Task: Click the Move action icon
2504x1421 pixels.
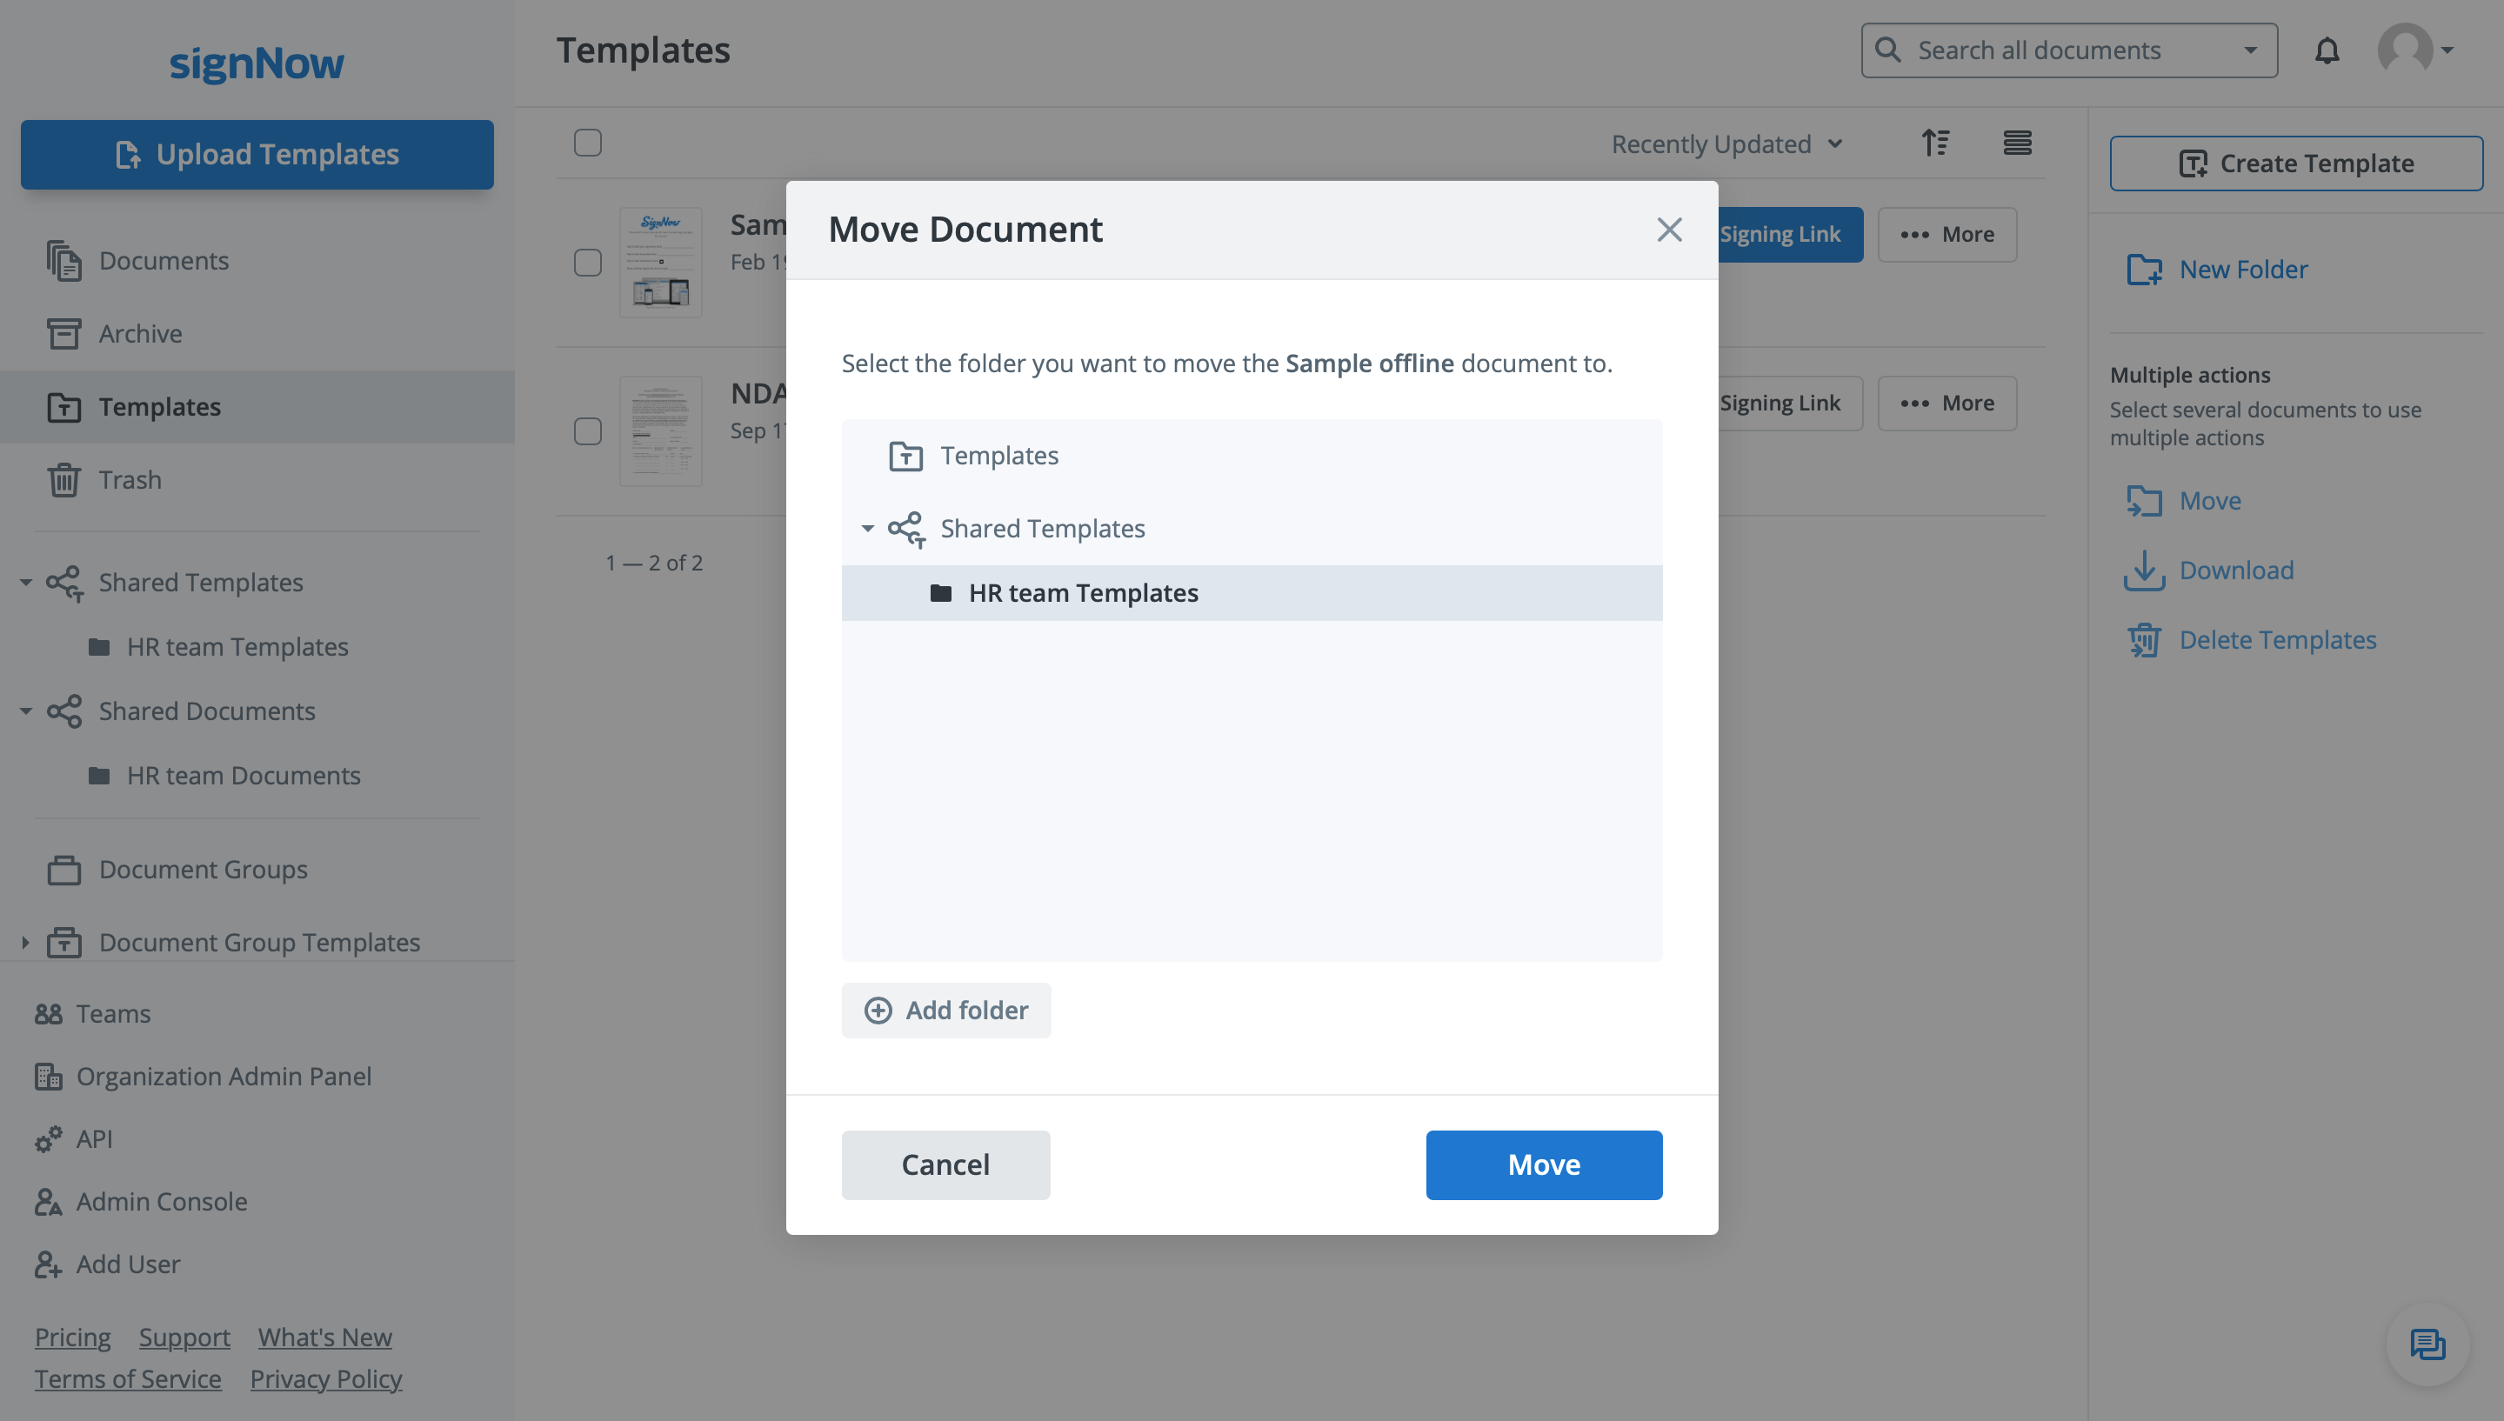Action: click(x=2145, y=501)
